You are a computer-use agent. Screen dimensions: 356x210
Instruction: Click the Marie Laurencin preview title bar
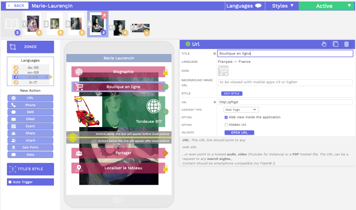(x=119, y=58)
